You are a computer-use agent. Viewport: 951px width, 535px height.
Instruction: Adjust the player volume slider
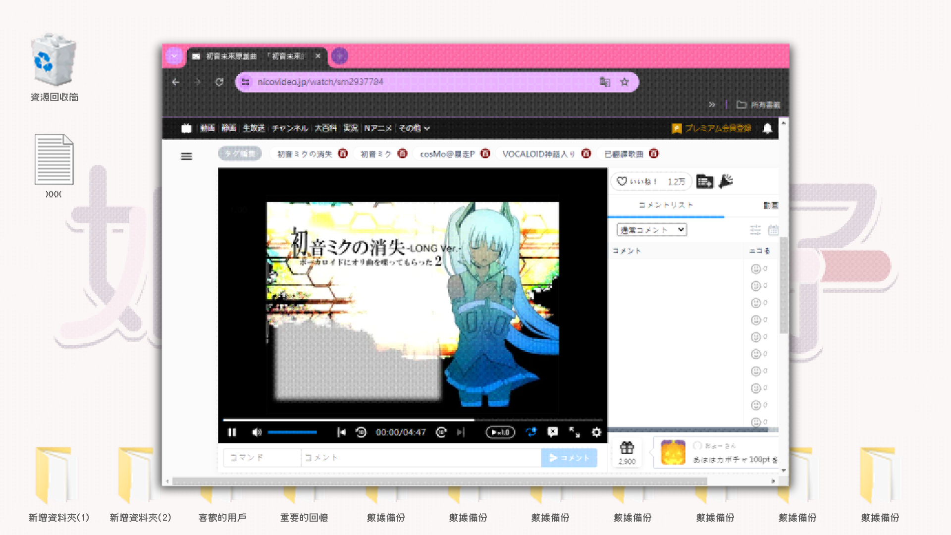pos(292,432)
